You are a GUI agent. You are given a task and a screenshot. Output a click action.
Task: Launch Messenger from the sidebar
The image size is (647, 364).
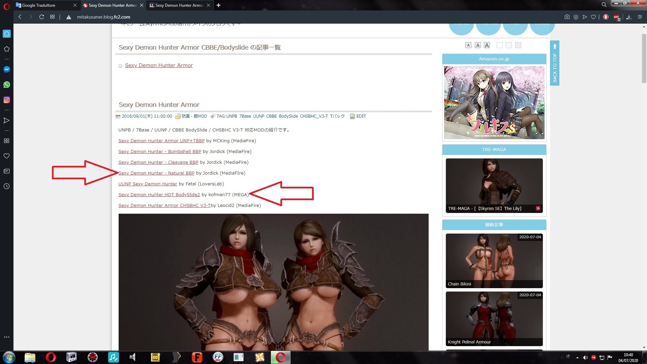point(7,69)
